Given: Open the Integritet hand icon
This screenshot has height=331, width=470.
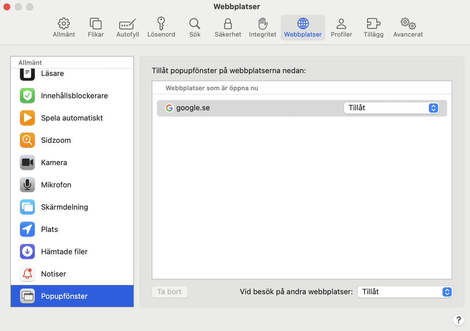Looking at the screenshot, I should coord(263,23).
